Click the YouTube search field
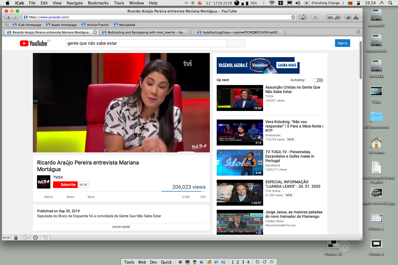Screen dimensions: 398x265 146,43
